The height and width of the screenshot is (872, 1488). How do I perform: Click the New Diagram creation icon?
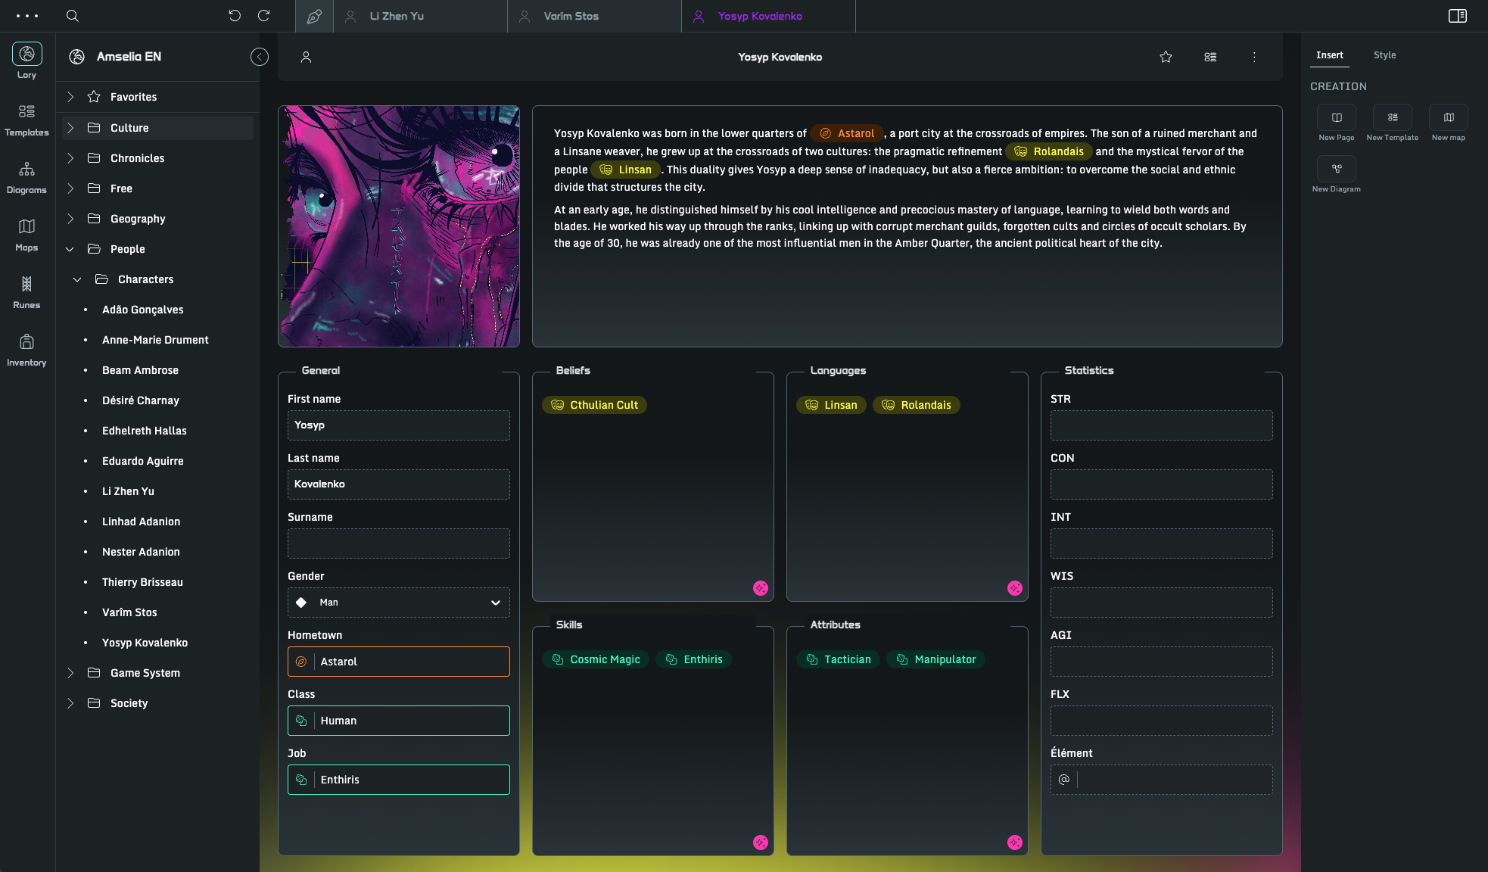1336,169
